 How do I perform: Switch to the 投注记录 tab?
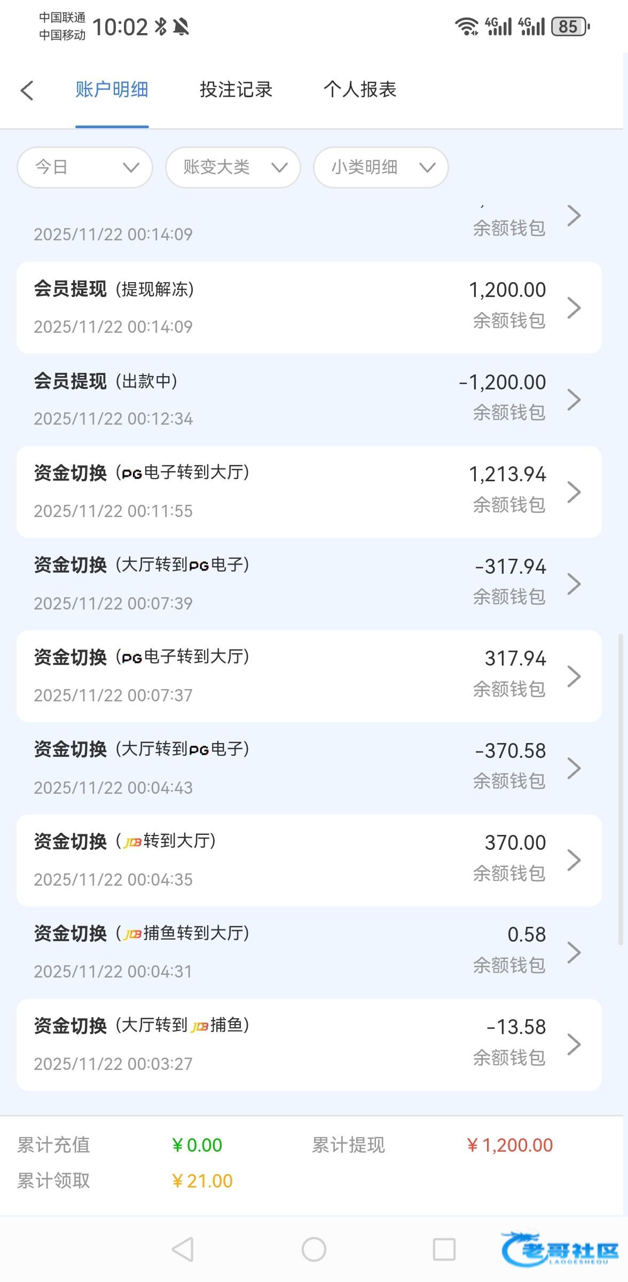click(236, 90)
